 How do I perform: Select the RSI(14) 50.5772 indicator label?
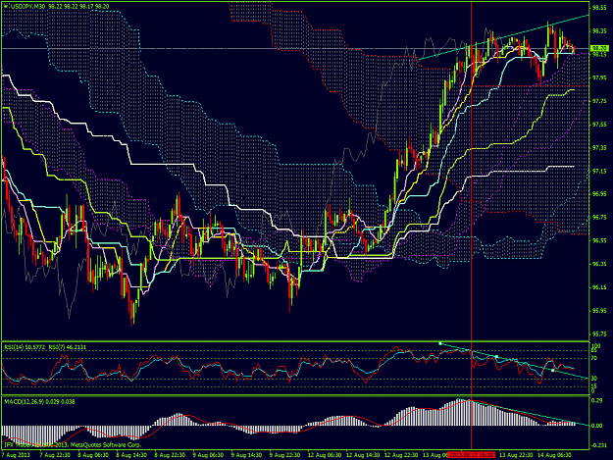[25, 346]
